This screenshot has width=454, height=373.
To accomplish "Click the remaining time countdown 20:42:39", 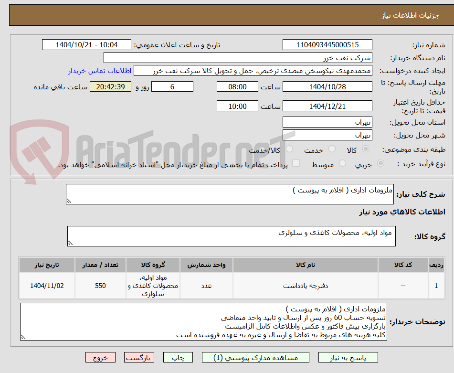I will click(x=110, y=87).
